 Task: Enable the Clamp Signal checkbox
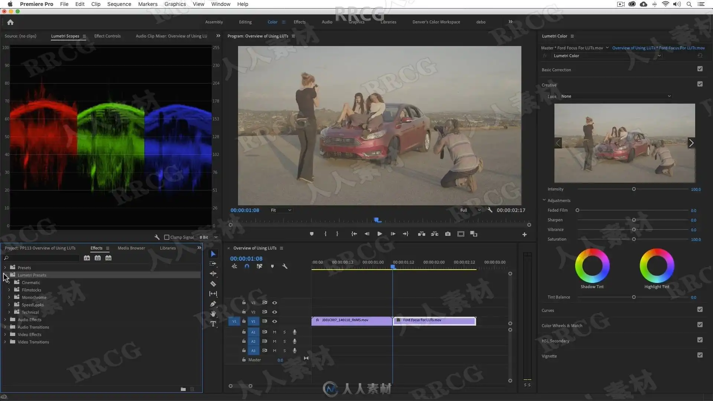167,237
